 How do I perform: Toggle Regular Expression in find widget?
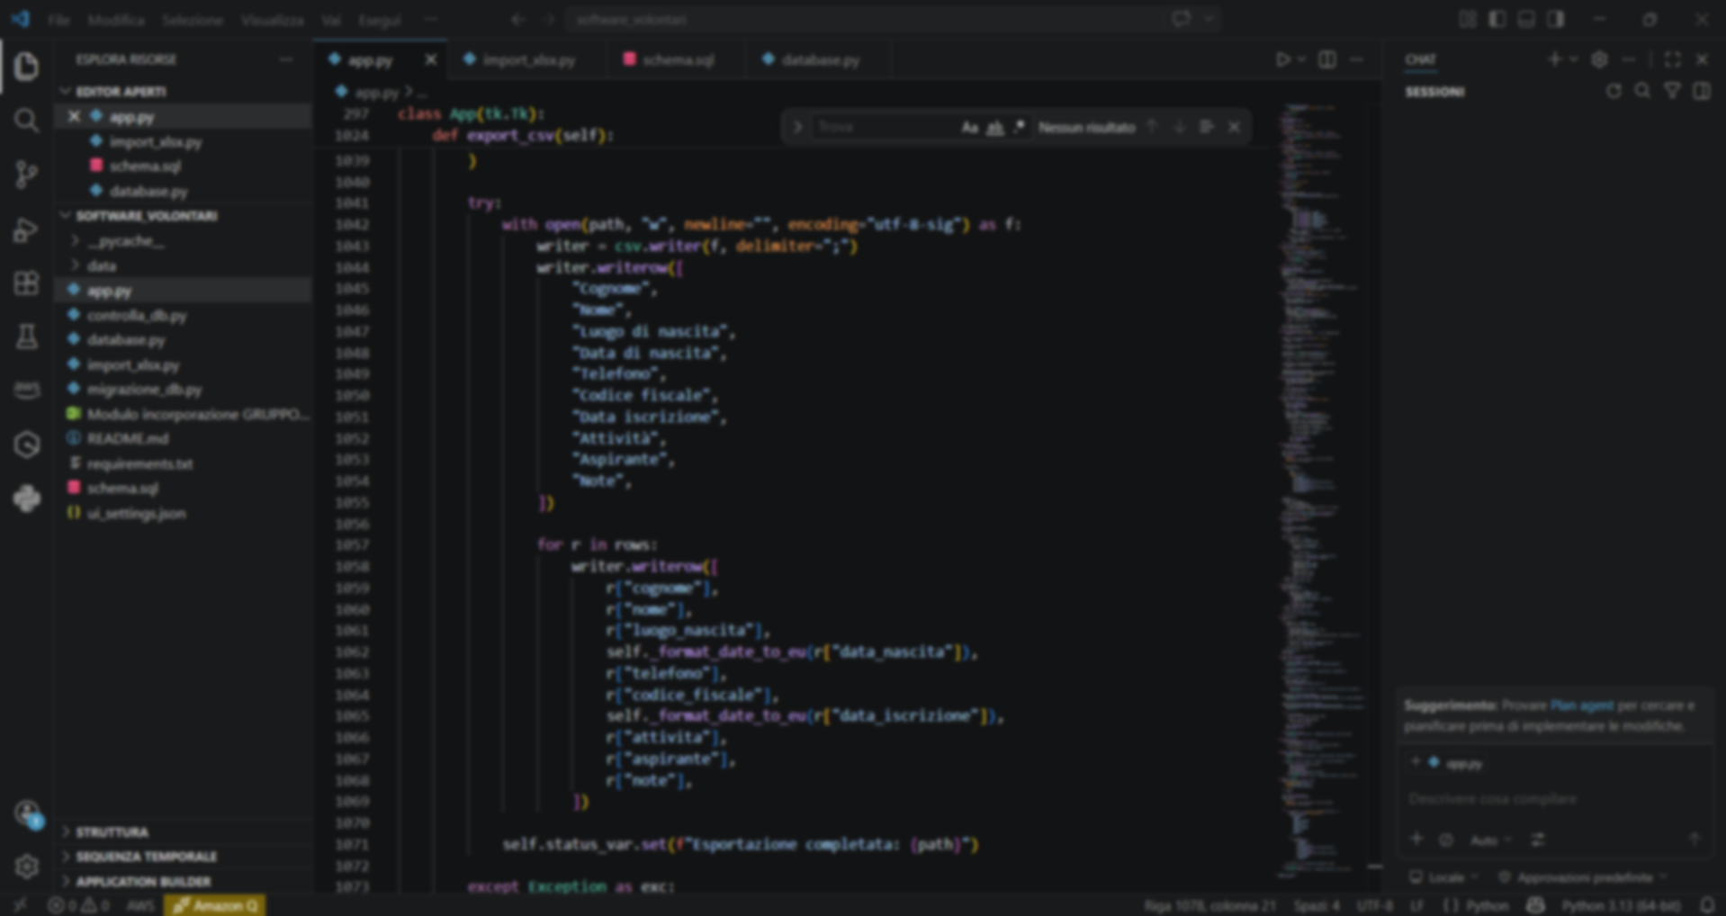(1019, 128)
